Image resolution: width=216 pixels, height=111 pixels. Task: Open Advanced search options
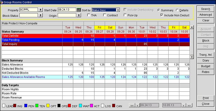(x=206, y=15)
